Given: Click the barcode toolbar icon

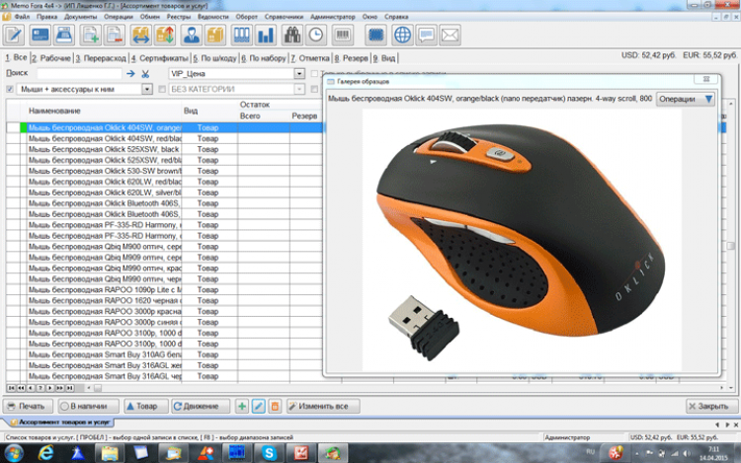Looking at the screenshot, I should (343, 36).
